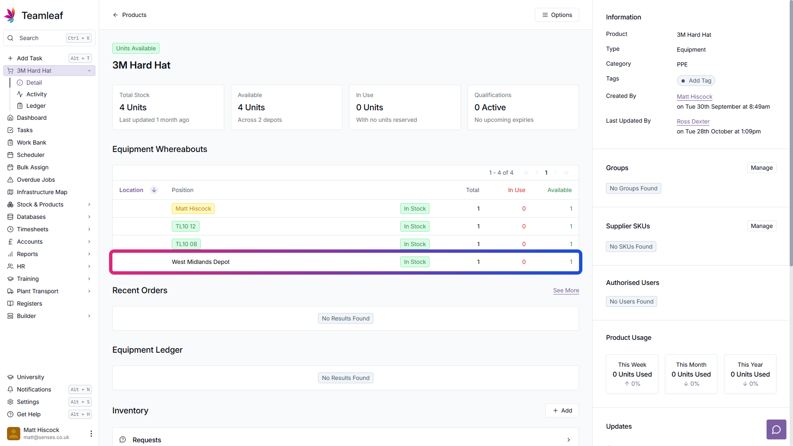Image resolution: width=793 pixels, height=446 pixels.
Task: Click the TL10 12 position badge
Action: click(185, 226)
